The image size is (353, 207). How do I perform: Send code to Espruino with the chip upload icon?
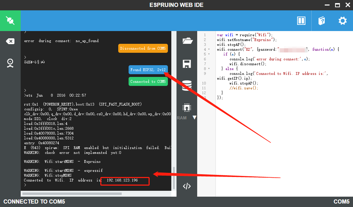click(187, 108)
